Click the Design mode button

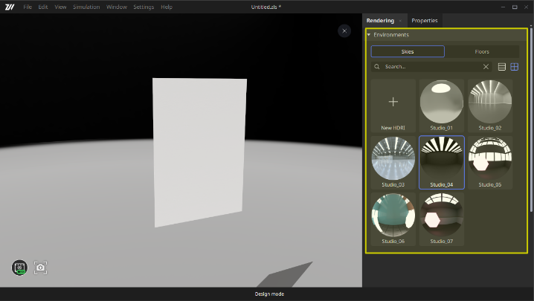tap(269, 294)
